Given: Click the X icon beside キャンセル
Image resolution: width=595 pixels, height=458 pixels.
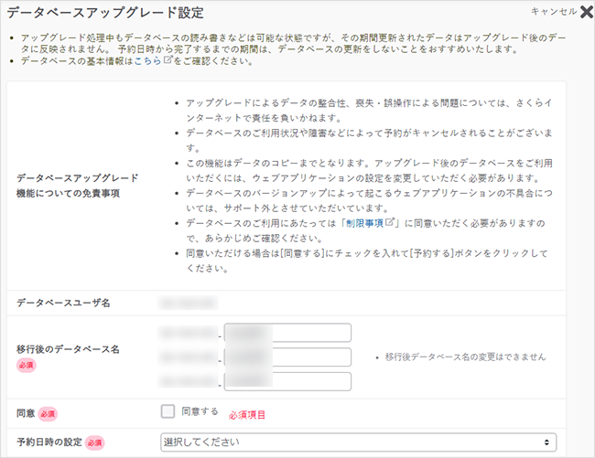Looking at the screenshot, I should [586, 12].
